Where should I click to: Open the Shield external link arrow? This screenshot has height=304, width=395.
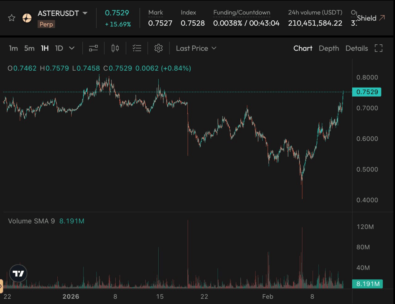382,18
